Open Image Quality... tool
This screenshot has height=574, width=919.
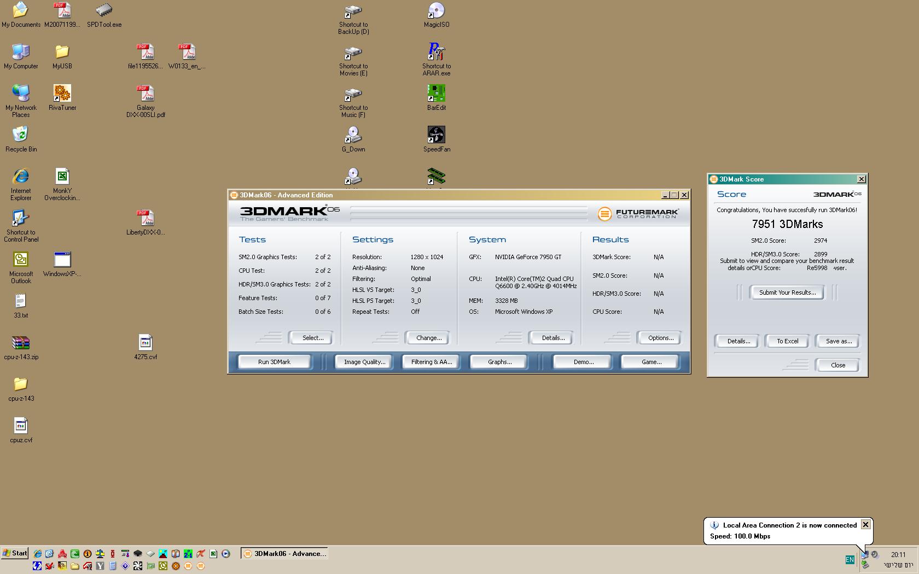point(364,362)
